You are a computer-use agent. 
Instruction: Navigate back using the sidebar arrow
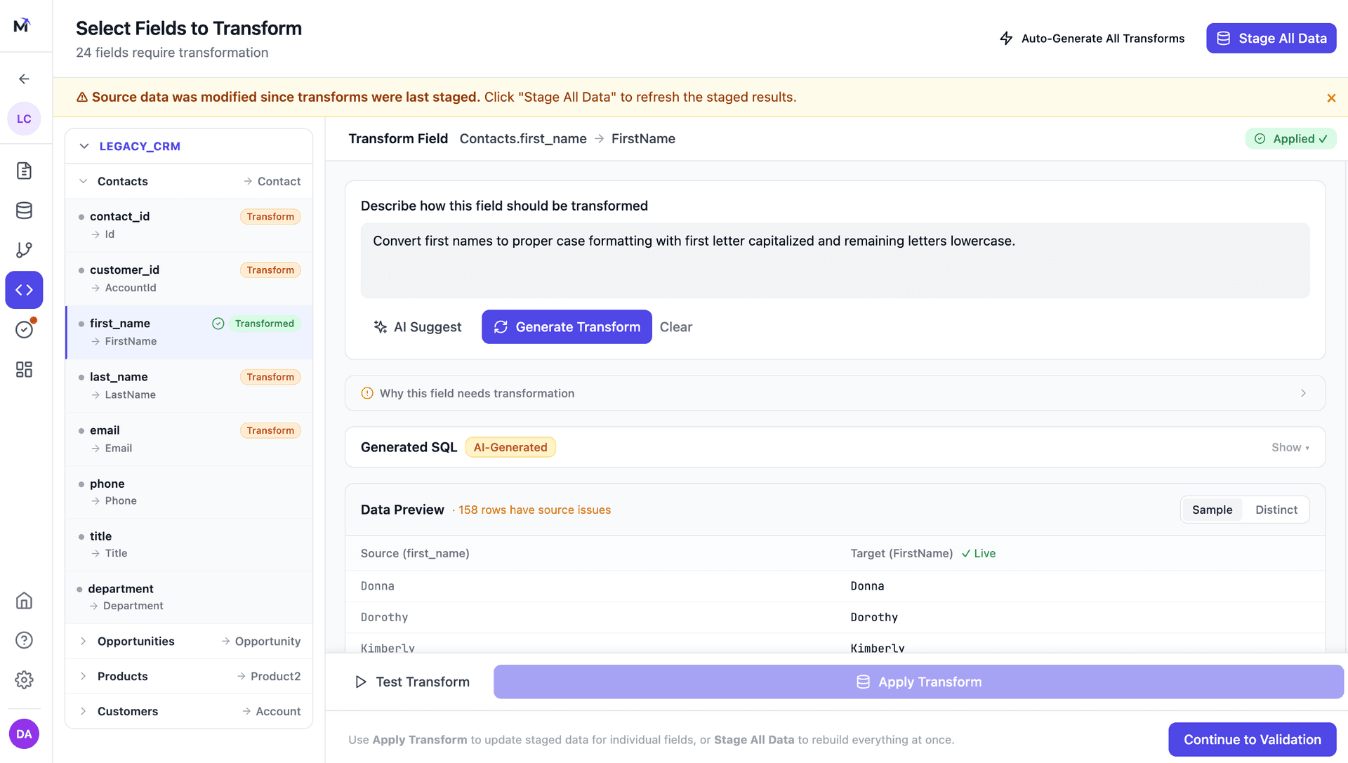(24, 79)
